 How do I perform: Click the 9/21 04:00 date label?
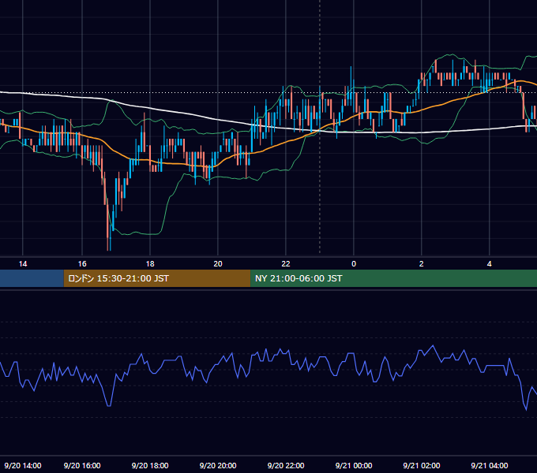pyautogui.click(x=490, y=465)
